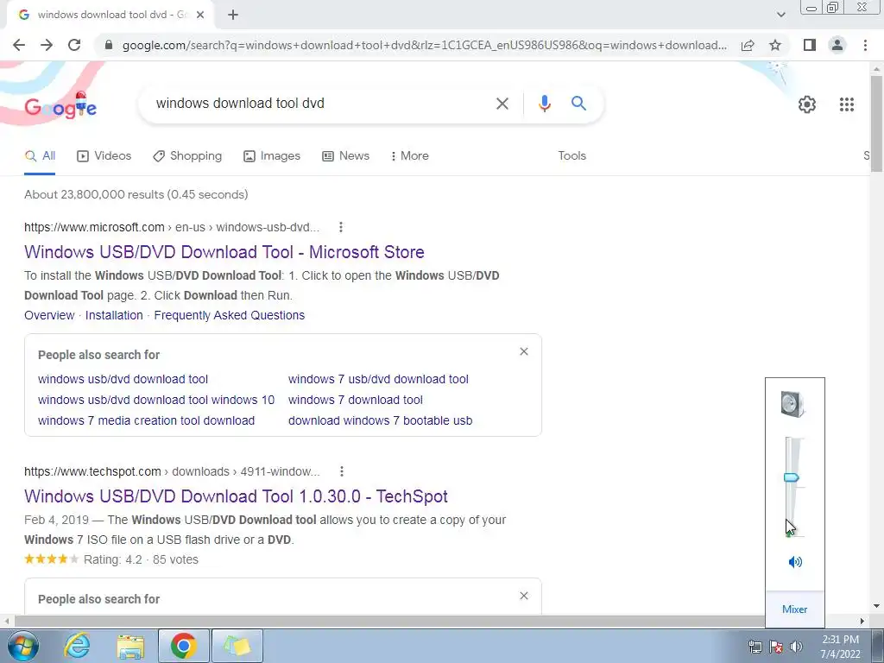Switch to Images results tab
The image size is (884, 663).
tap(272, 155)
